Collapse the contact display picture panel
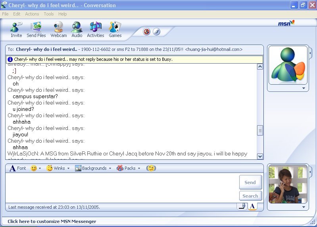 coord(310,53)
